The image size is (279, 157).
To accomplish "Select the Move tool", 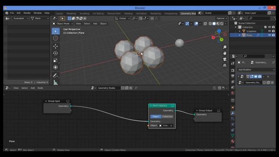I will 55,46.
